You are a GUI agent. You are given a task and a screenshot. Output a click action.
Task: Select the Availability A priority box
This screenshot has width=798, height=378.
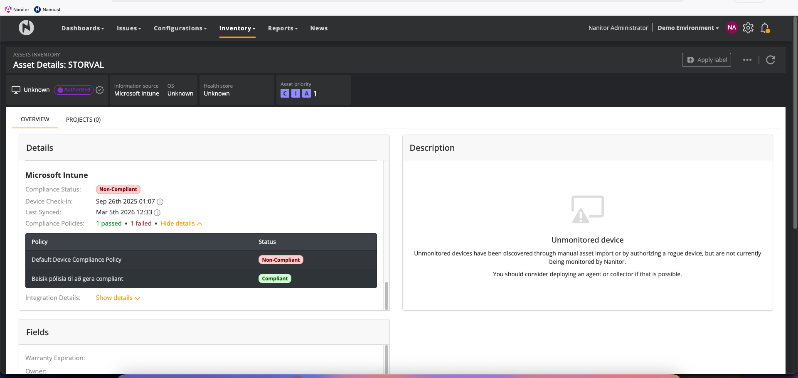click(x=306, y=93)
